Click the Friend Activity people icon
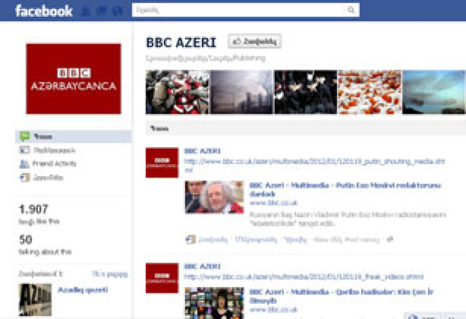The image size is (466, 319). [x=24, y=164]
